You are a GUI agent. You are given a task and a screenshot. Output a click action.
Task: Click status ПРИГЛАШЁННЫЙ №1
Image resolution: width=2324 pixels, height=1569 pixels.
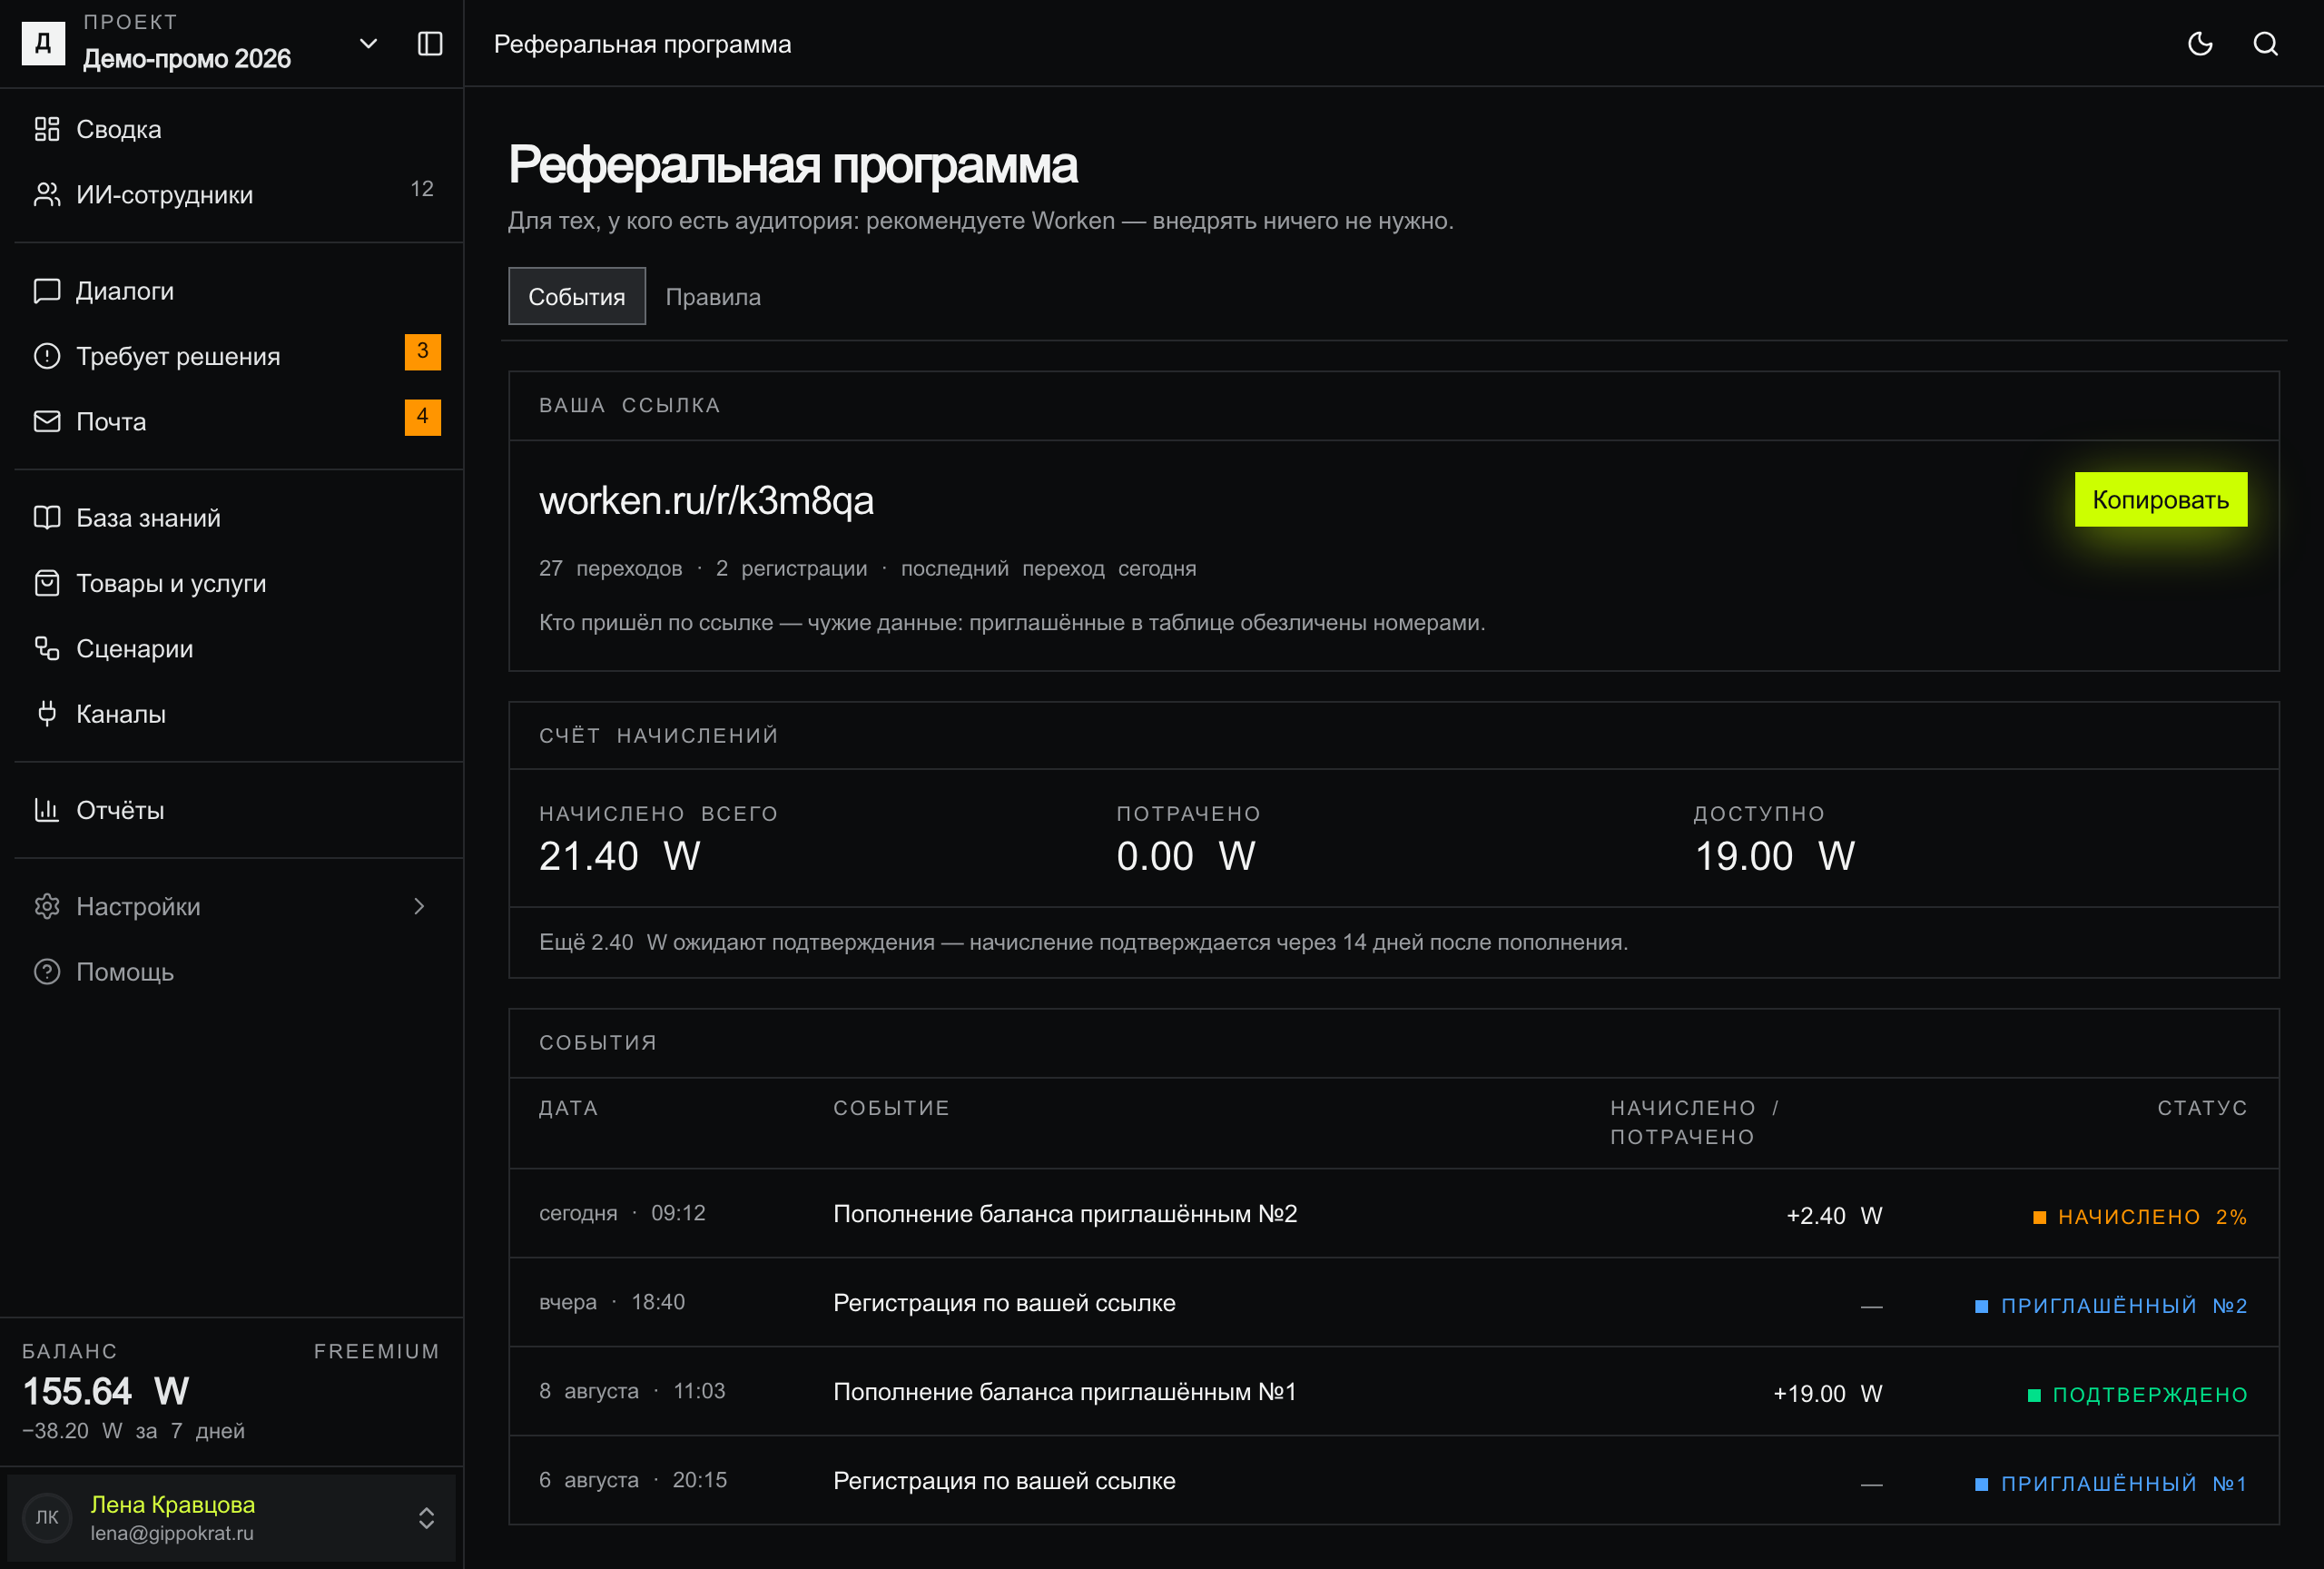pos(2112,1484)
